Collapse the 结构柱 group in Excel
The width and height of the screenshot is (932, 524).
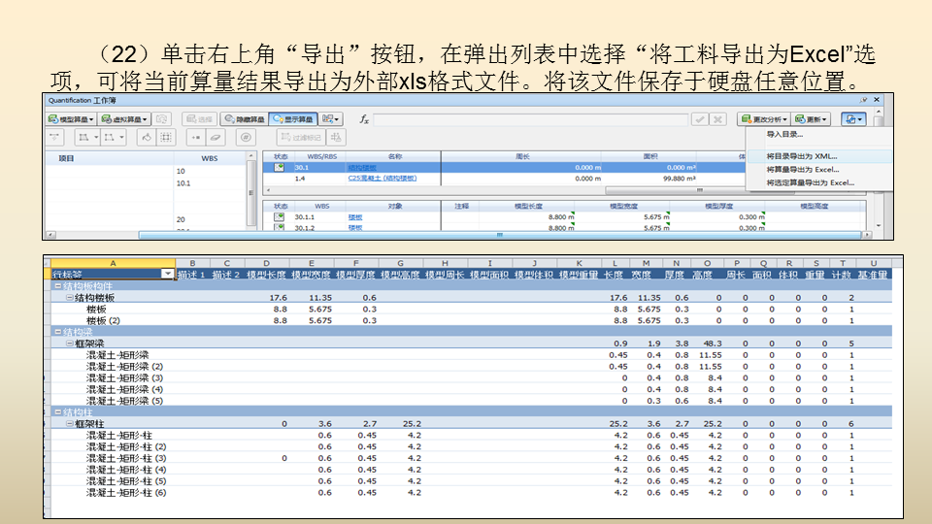(57, 411)
